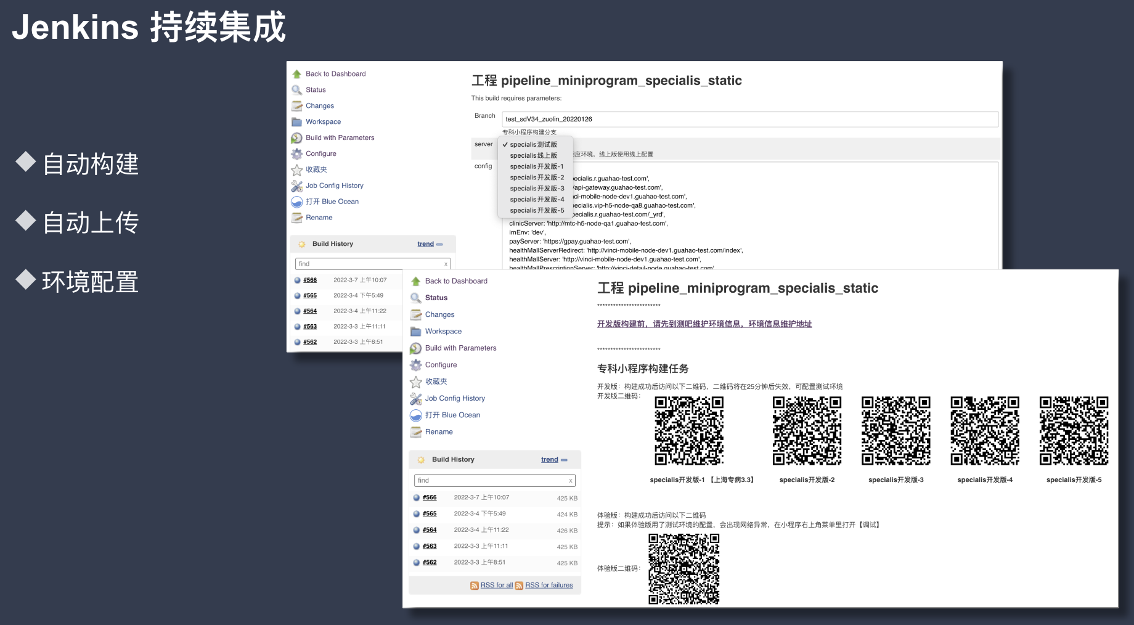The width and height of the screenshot is (1134, 625).
Task: Click Changes notepad icon in front window
Action: pyautogui.click(x=416, y=315)
